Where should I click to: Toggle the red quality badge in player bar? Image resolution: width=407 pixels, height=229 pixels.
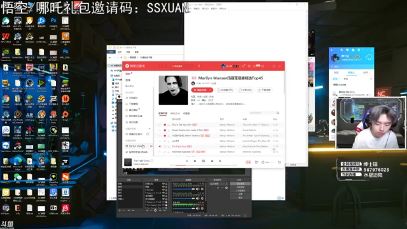(x=249, y=162)
